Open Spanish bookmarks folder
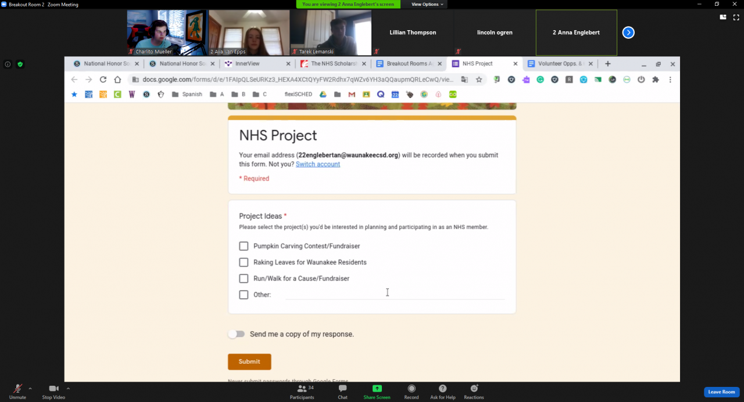This screenshot has width=744, height=402. (x=187, y=94)
